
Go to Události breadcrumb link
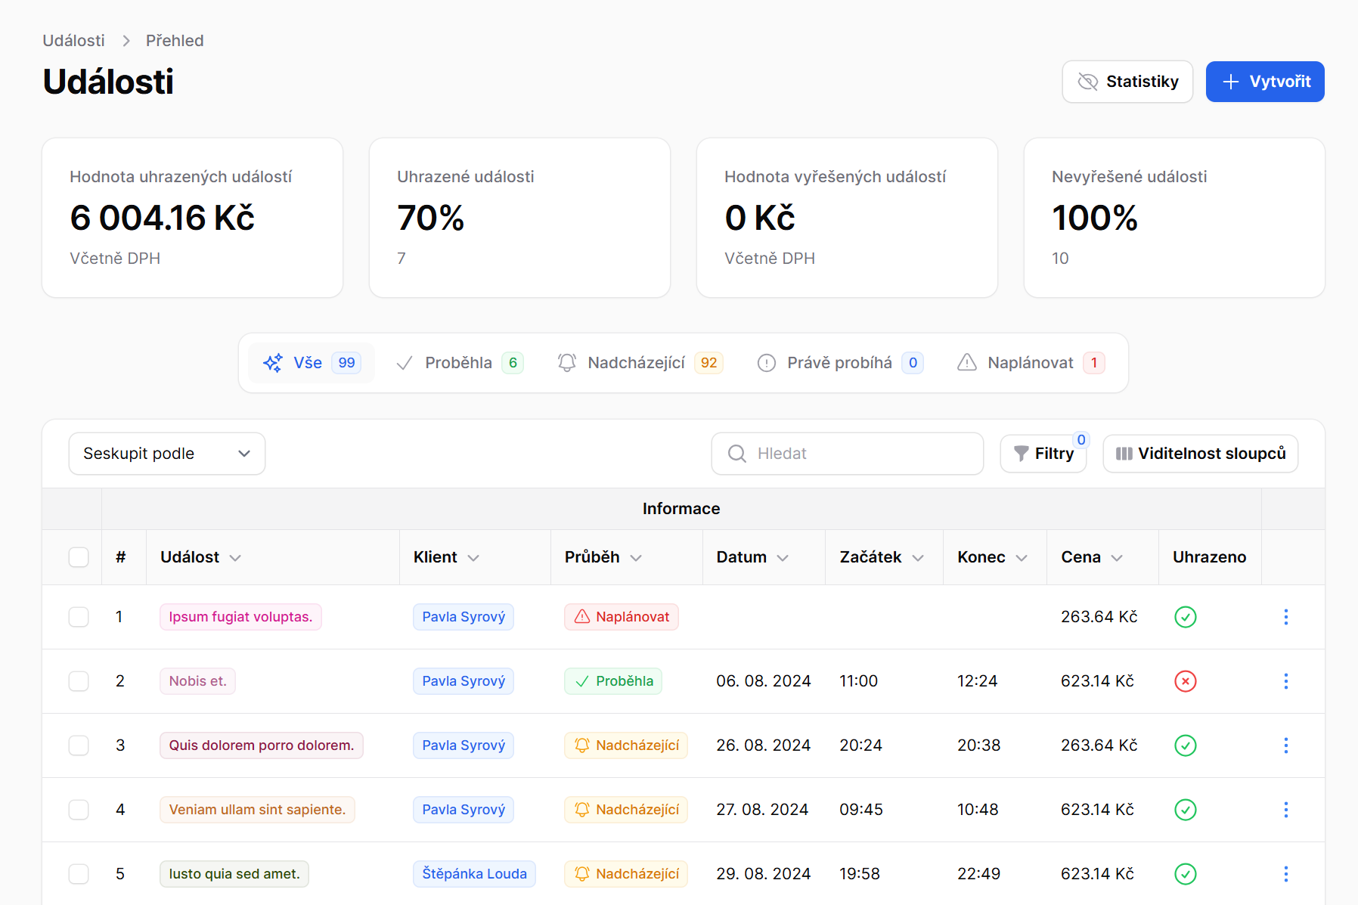tap(73, 41)
